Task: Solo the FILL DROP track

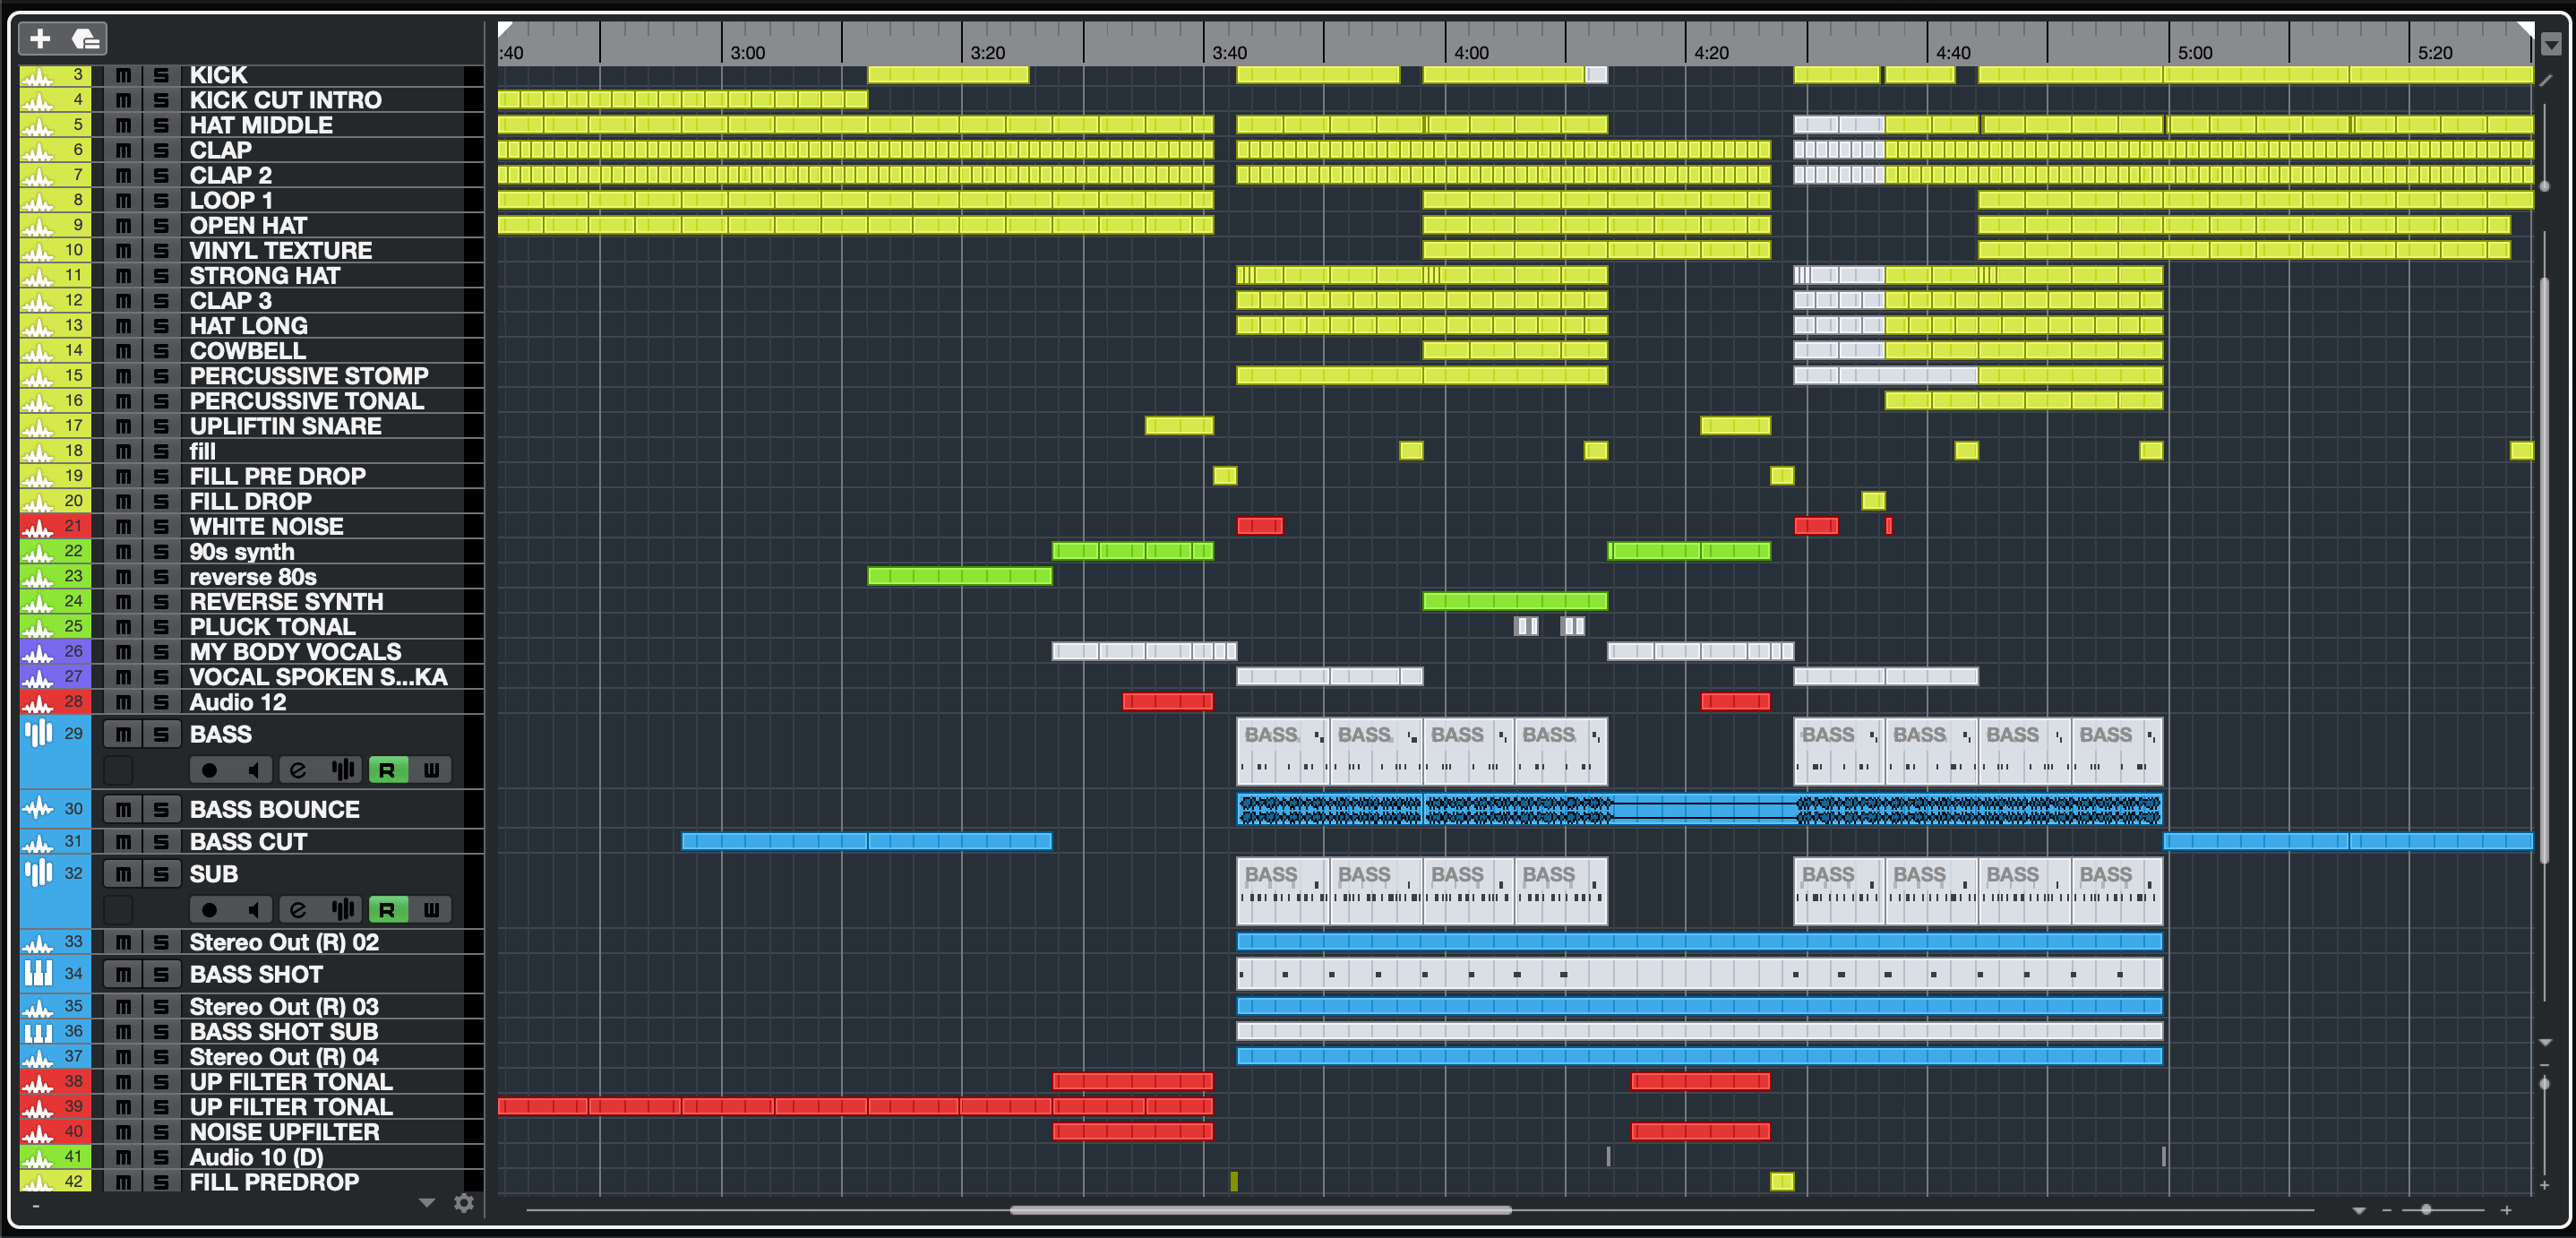Action: 160,501
